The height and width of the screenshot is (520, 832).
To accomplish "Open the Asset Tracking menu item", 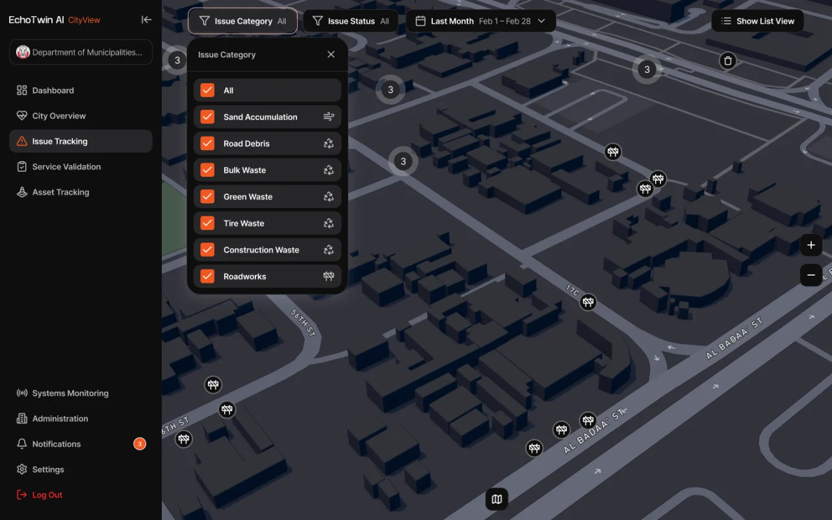I will (x=60, y=192).
